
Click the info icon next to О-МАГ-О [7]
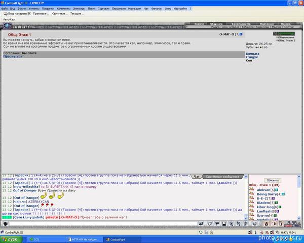click(241, 34)
